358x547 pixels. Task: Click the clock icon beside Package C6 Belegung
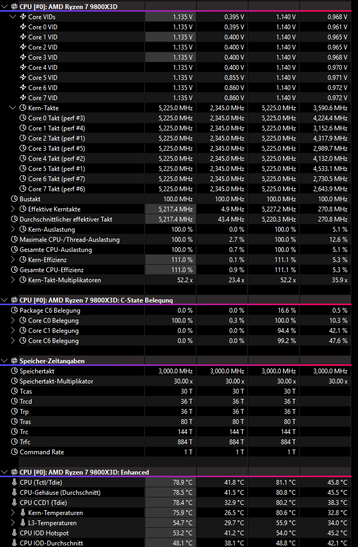[14, 311]
